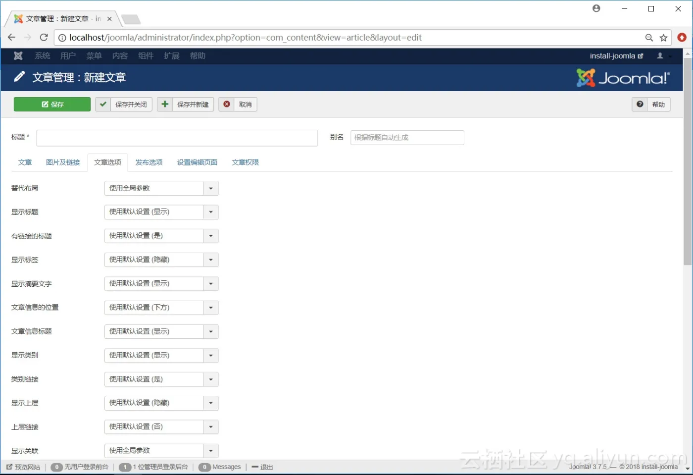Image resolution: width=693 pixels, height=475 pixels.
Task: Switch to the 文章权限 tab
Action: click(x=246, y=162)
